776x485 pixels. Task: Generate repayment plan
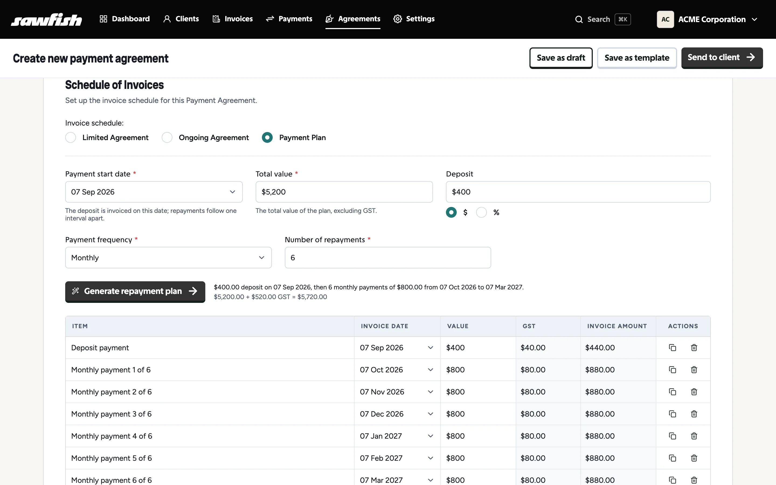[135, 292]
